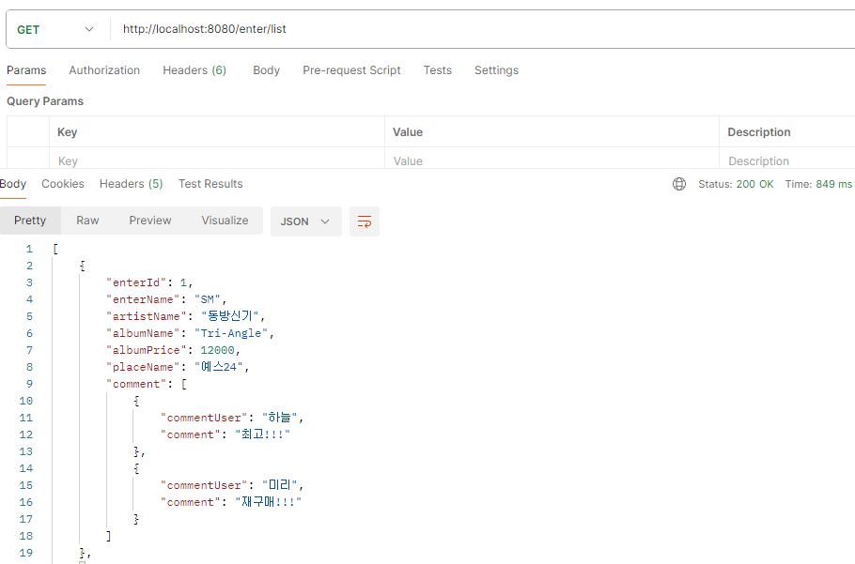This screenshot has width=855, height=564.
Task: Open the response Headers (5) tab
Action: click(x=131, y=184)
